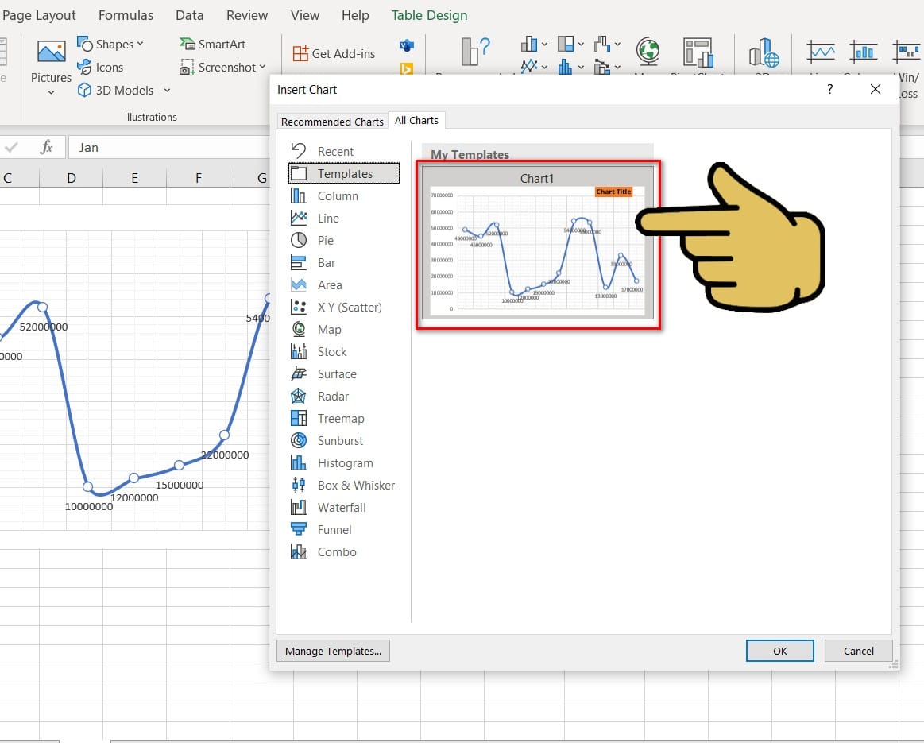Select the Pie chart type
924x743 pixels.
tap(325, 240)
